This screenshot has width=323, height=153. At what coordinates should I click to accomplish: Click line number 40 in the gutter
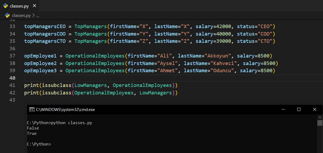[x=12, y=78]
